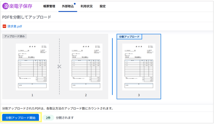This screenshot has height=124, width=214.
Task: Open the 請求書.pdf file link
Action: pyautogui.click(x=15, y=26)
